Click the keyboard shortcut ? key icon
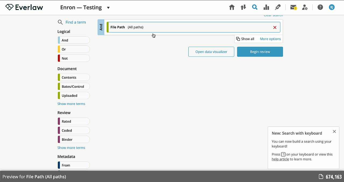The width and height of the screenshot is (344, 182). (x=283, y=154)
